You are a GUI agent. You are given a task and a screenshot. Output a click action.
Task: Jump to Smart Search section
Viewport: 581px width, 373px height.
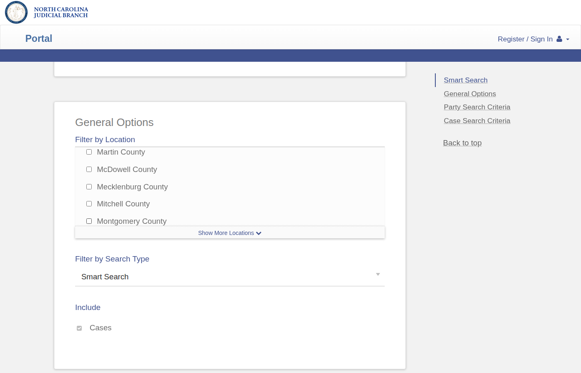point(465,80)
